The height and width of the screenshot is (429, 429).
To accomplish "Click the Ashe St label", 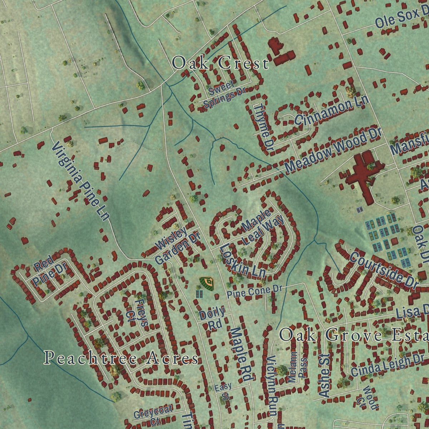I will [325, 375].
